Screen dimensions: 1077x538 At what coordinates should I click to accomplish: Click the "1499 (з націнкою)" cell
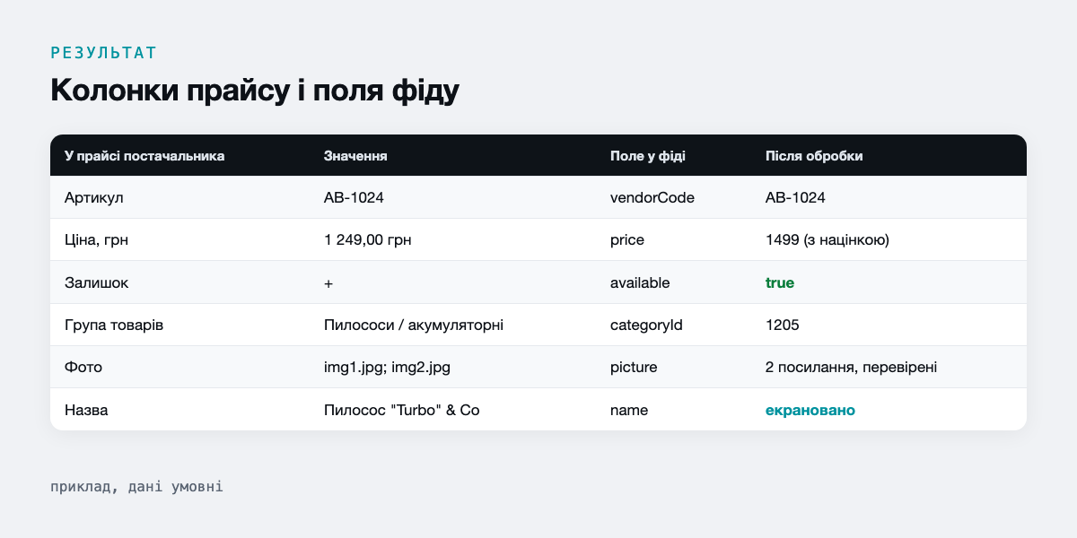[x=827, y=239]
